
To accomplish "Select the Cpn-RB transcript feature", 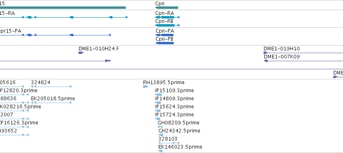I will coord(167,25).
